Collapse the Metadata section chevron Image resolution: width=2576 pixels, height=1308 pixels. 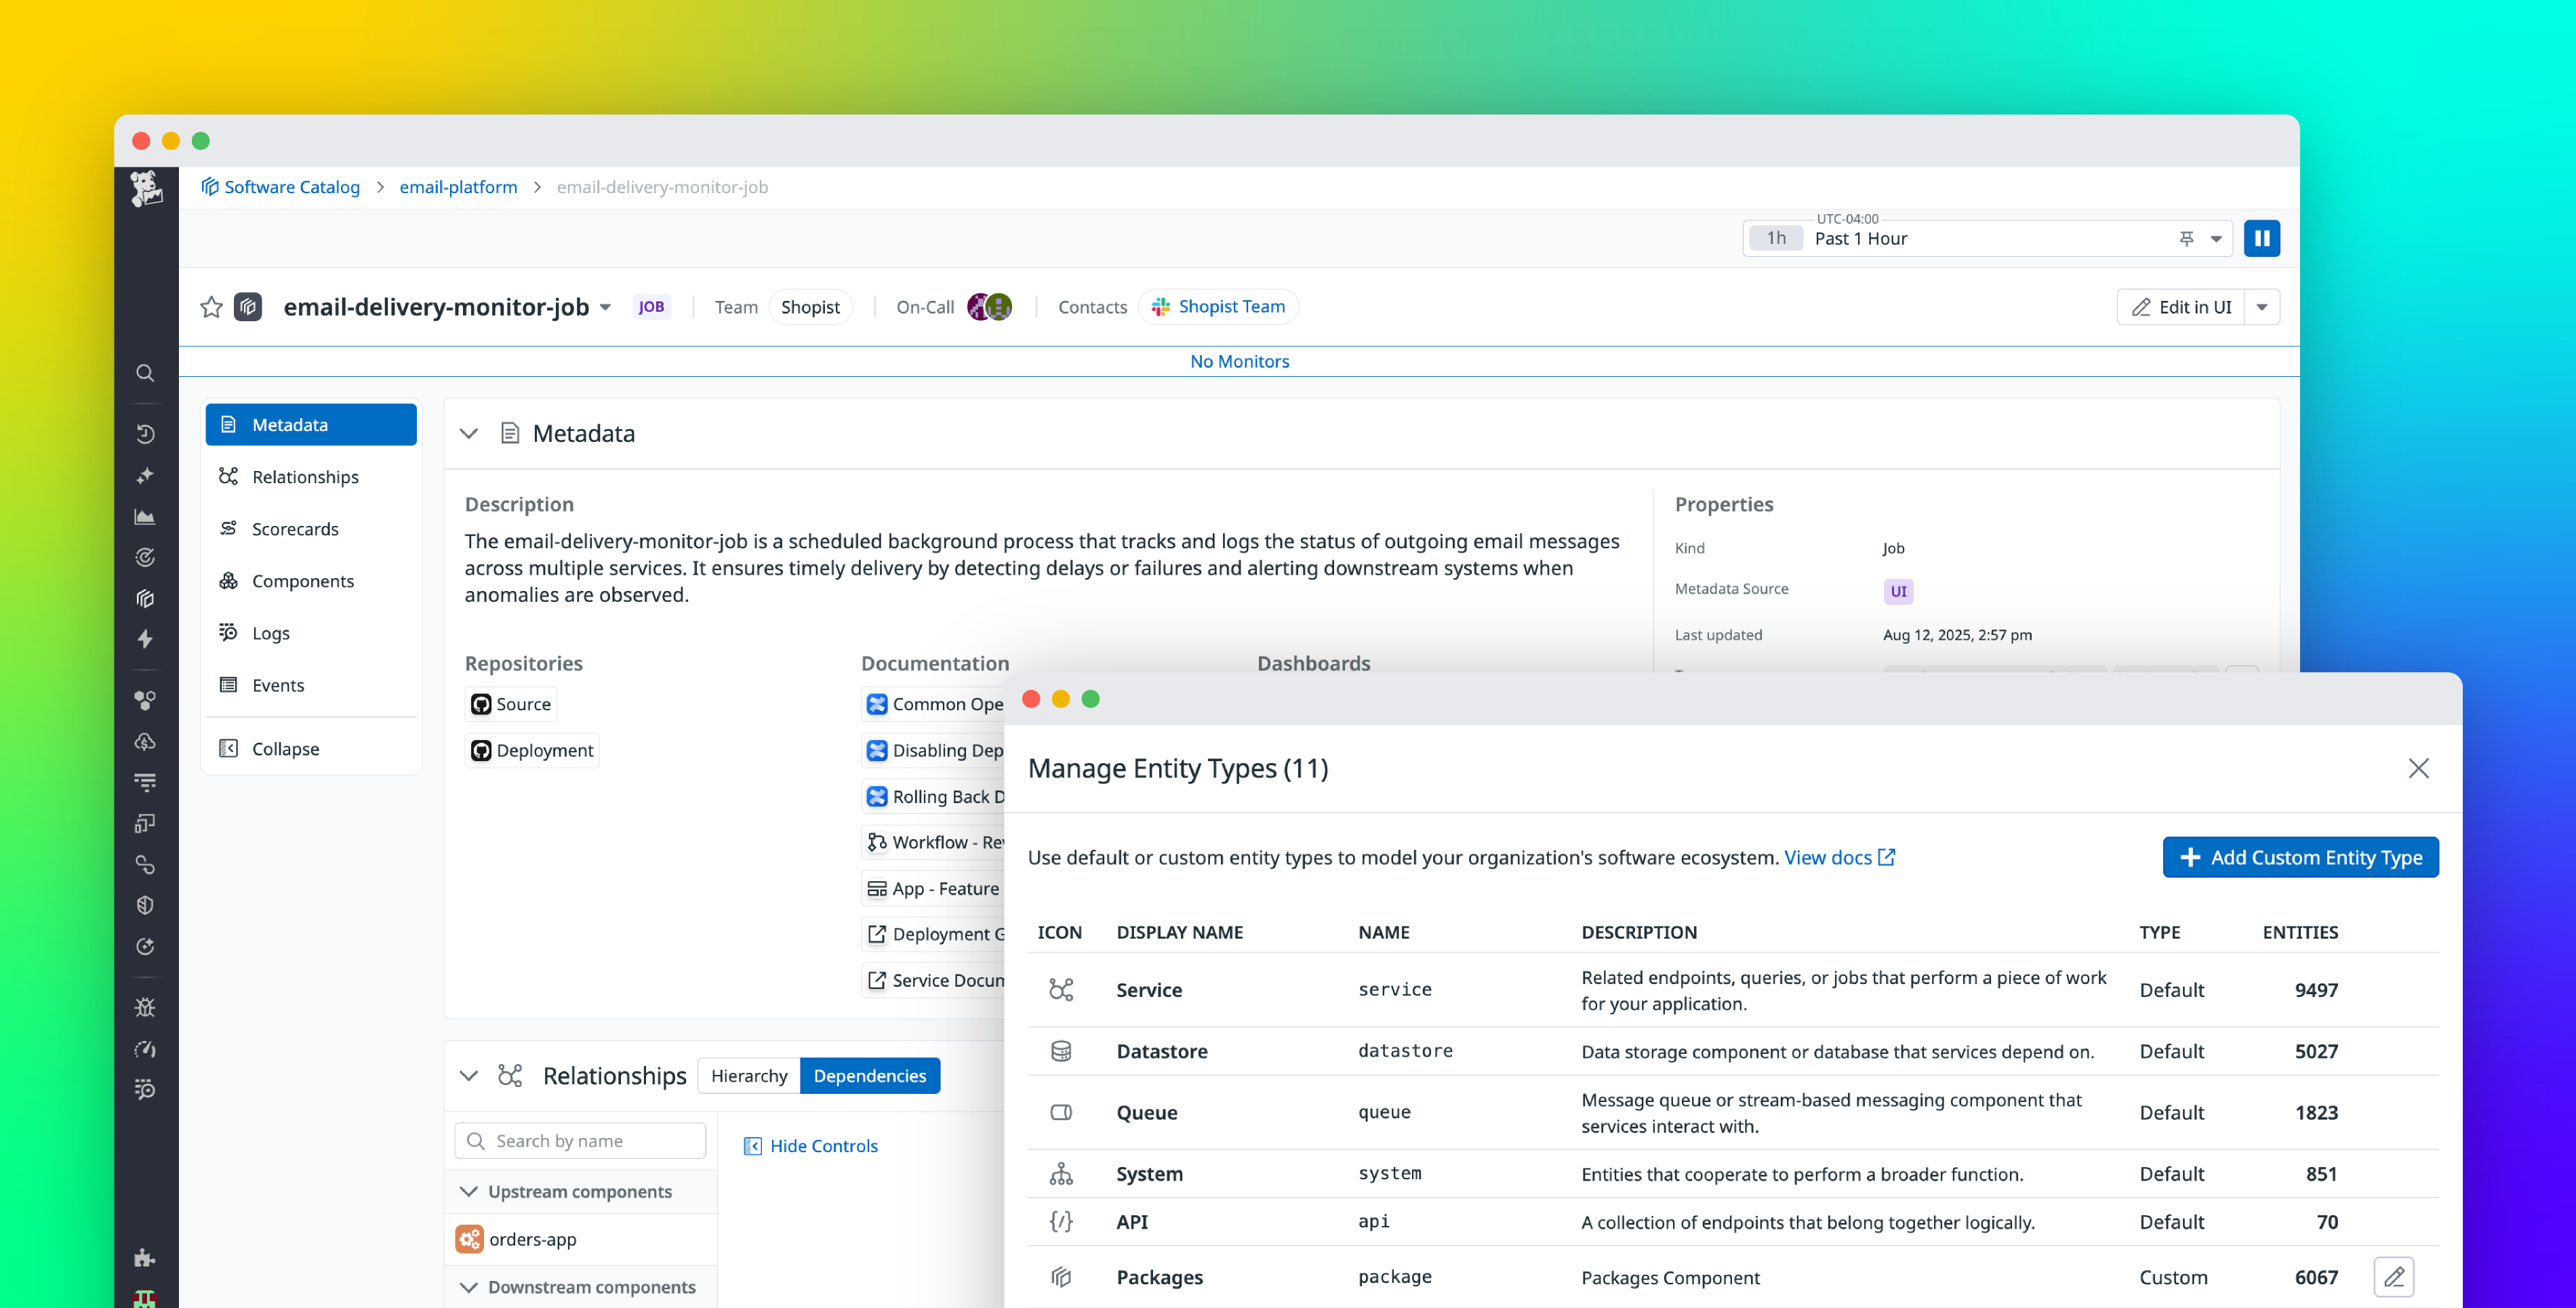(x=469, y=433)
